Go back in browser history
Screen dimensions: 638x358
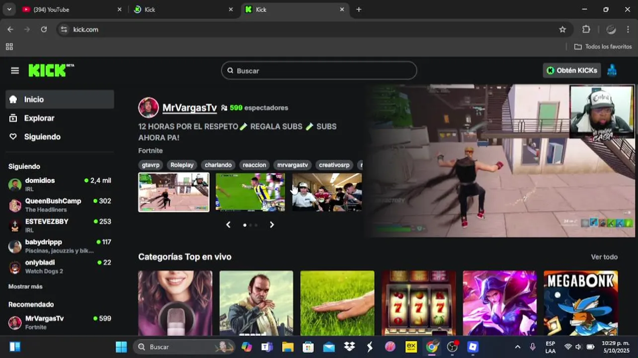tap(10, 29)
